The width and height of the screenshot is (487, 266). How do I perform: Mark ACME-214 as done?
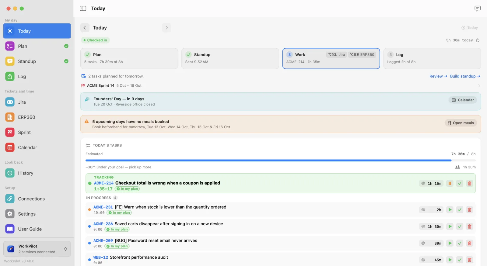click(x=460, y=183)
